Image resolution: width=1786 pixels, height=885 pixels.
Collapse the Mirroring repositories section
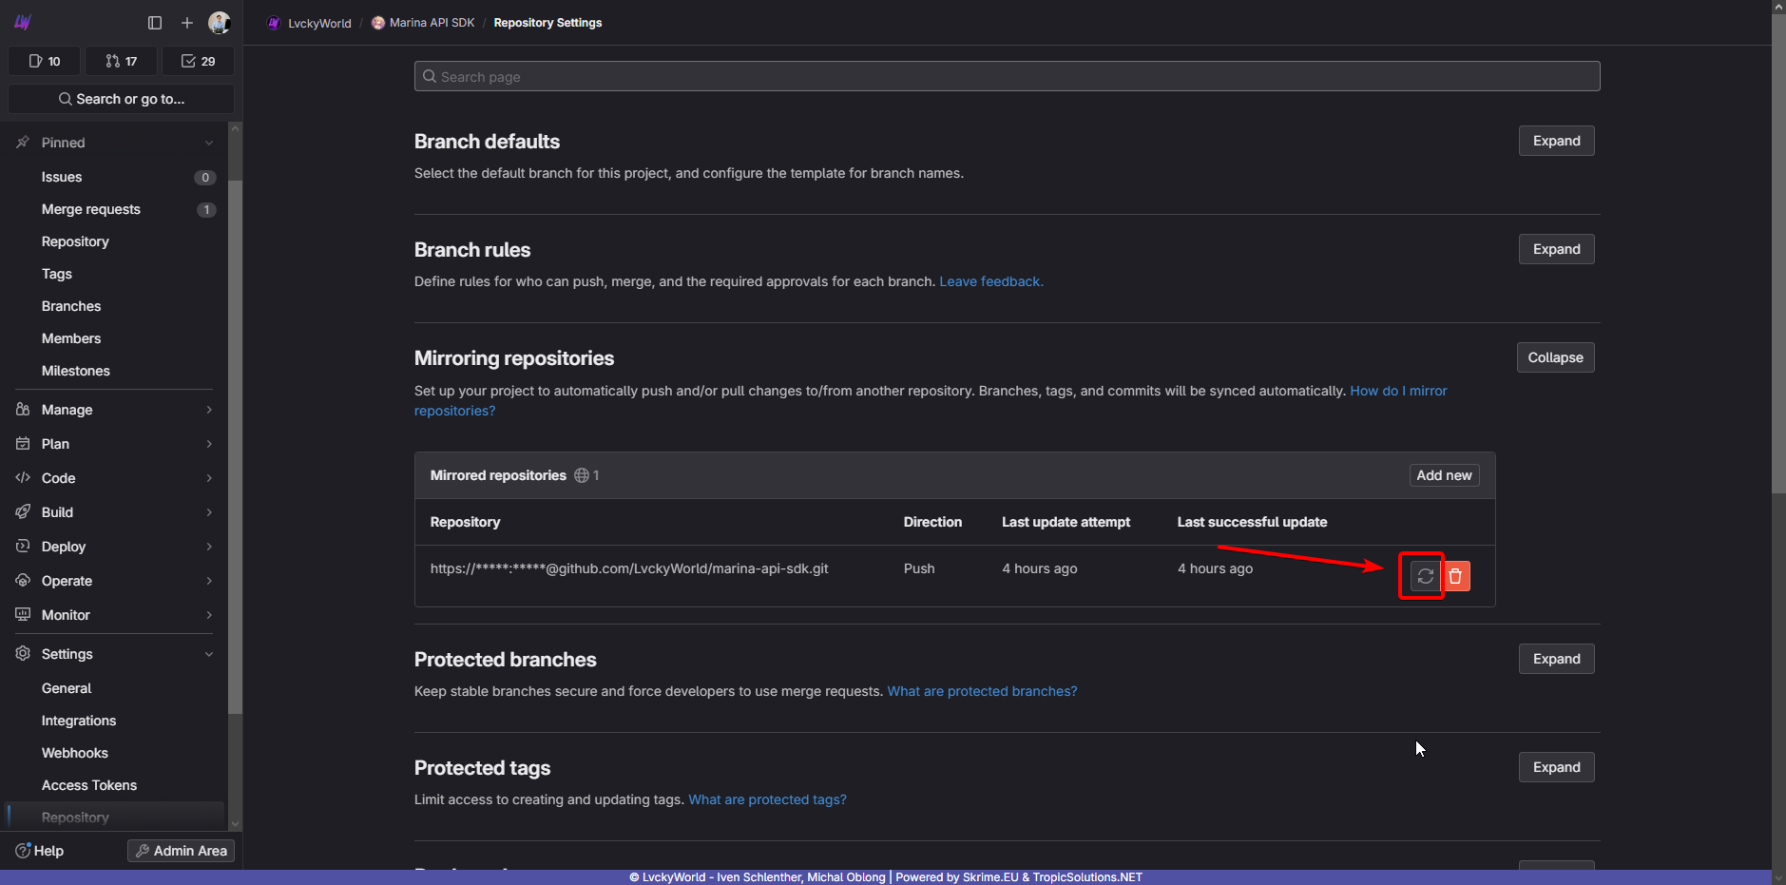(1555, 357)
